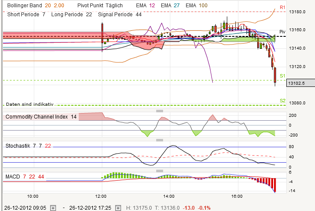Click the Piv pivot line label
The width and height of the screenshot is (315, 211).
pyautogui.click(x=282, y=32)
